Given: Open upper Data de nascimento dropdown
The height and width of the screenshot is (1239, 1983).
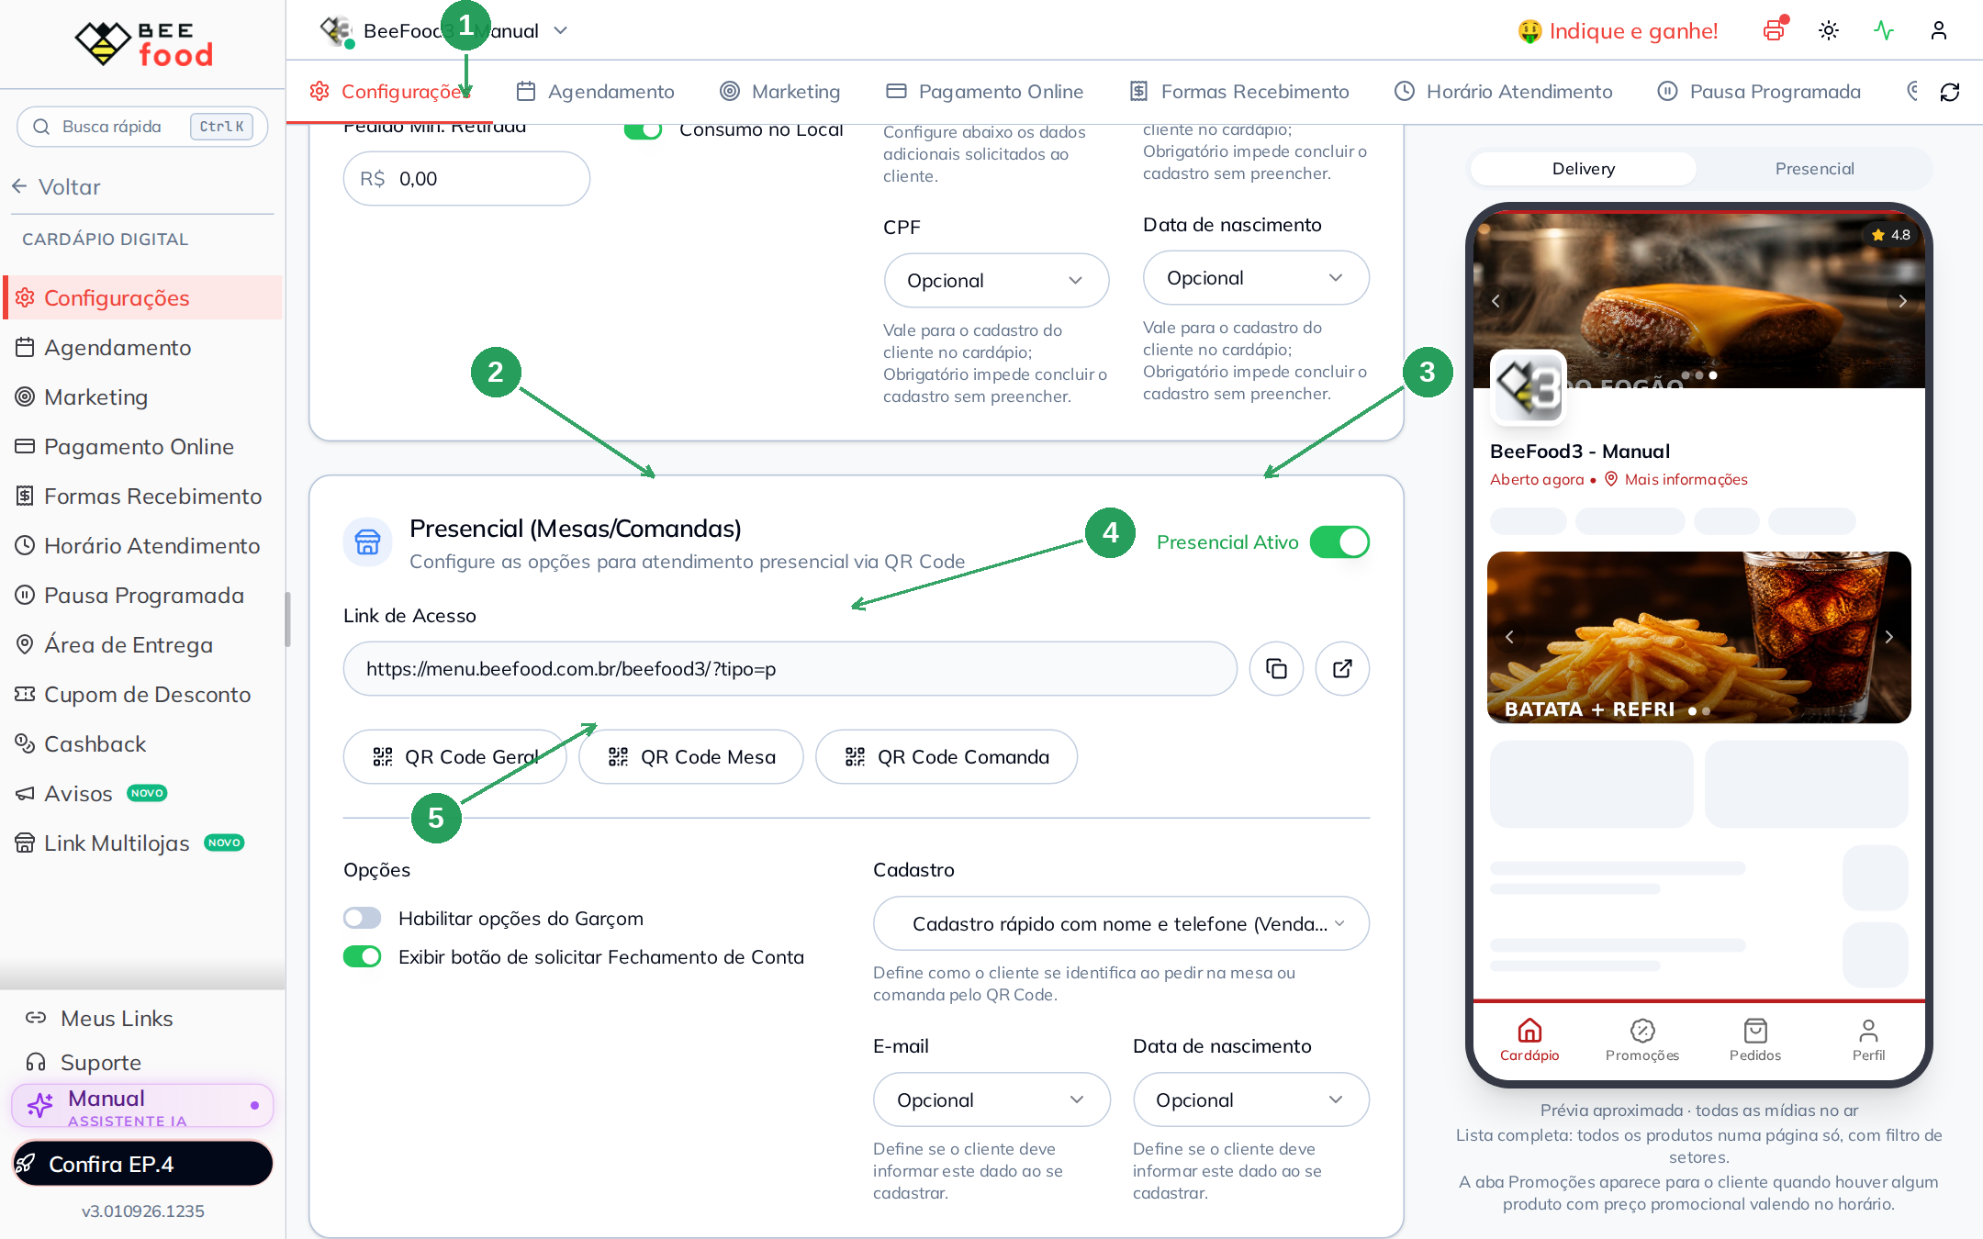Looking at the screenshot, I should [x=1256, y=278].
